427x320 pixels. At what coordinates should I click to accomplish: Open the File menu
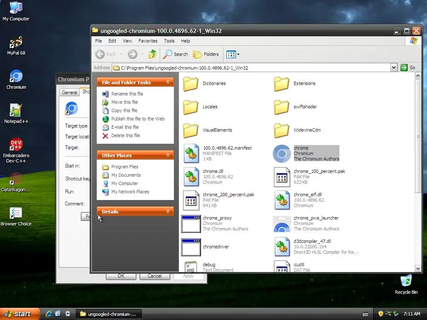[98, 41]
